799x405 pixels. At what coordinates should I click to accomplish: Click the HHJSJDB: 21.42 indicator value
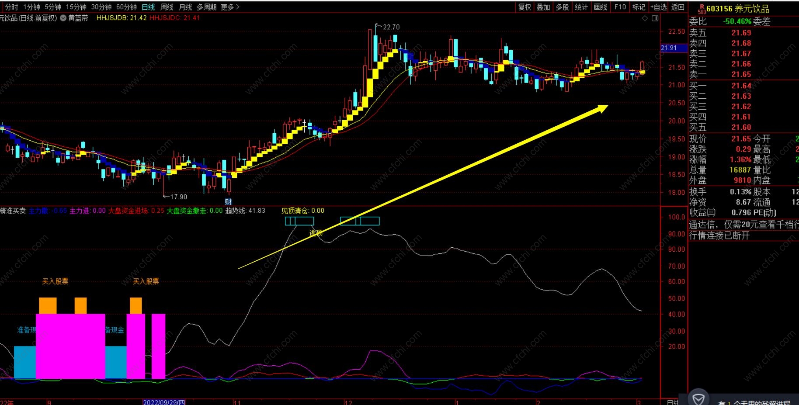pyautogui.click(x=122, y=18)
